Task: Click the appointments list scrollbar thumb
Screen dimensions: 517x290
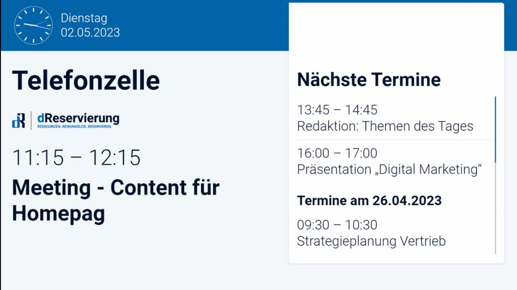Action: coord(495,129)
